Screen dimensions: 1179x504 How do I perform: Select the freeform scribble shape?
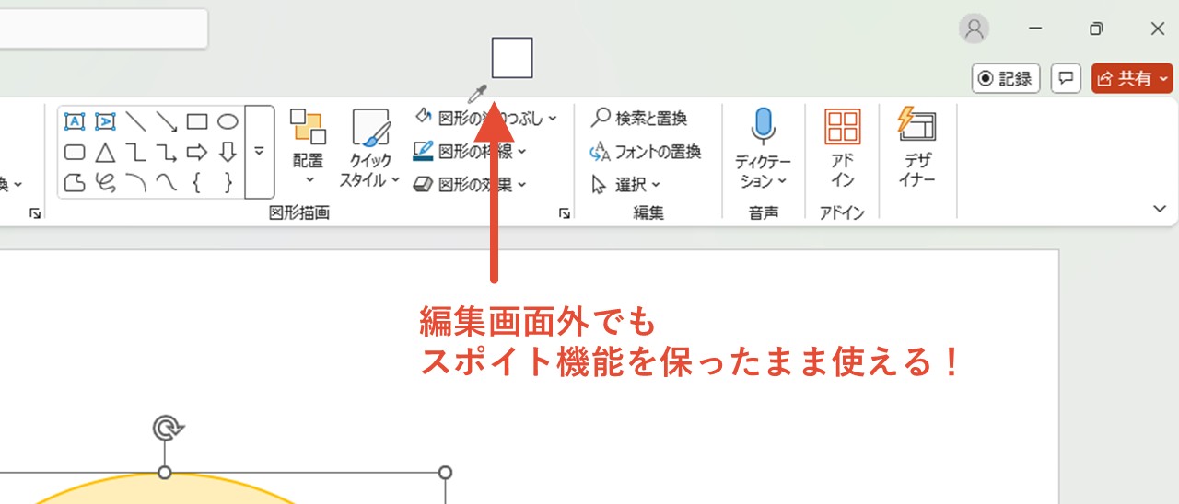pos(105,182)
